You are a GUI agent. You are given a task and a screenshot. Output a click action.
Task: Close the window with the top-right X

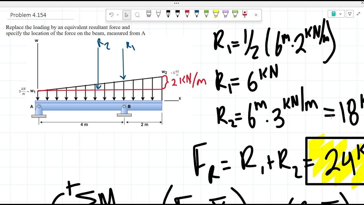click(362, 3)
